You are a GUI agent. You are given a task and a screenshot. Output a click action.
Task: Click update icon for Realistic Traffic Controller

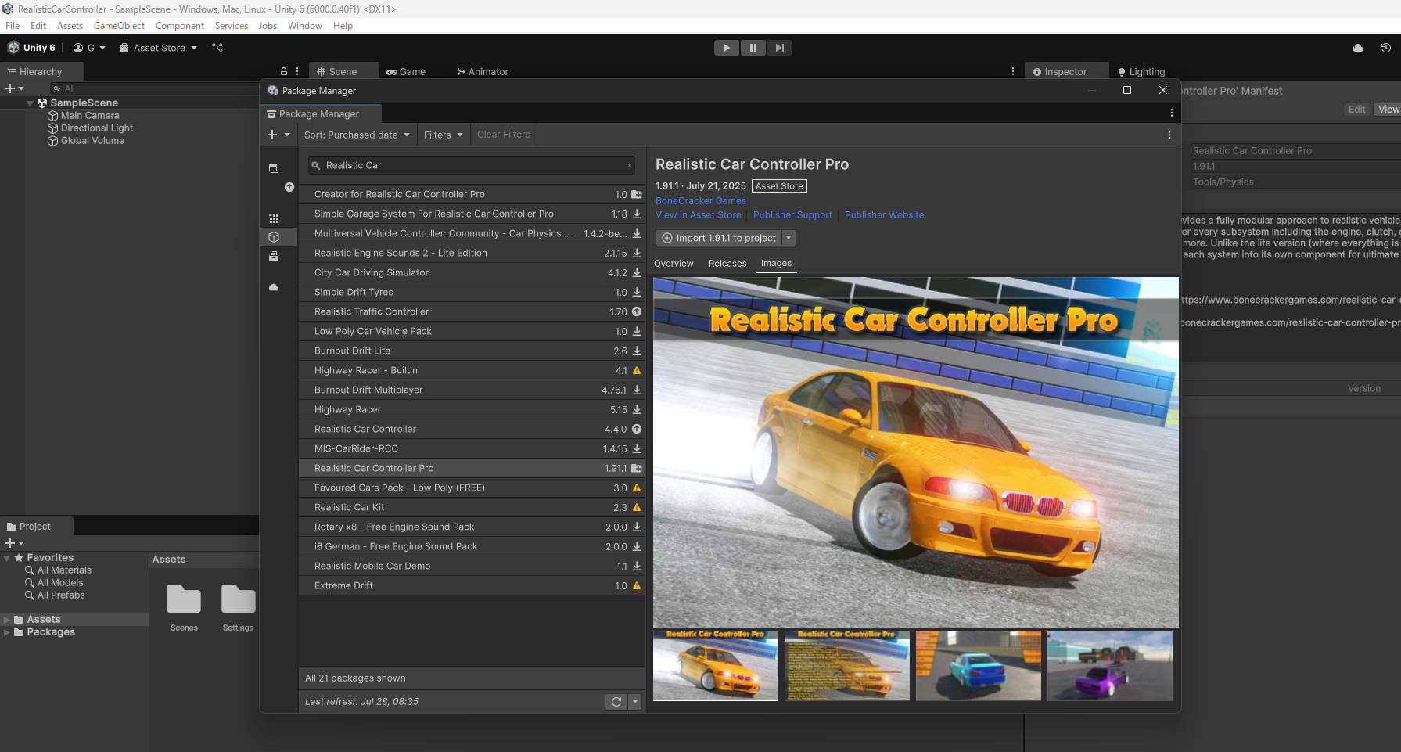(x=637, y=311)
